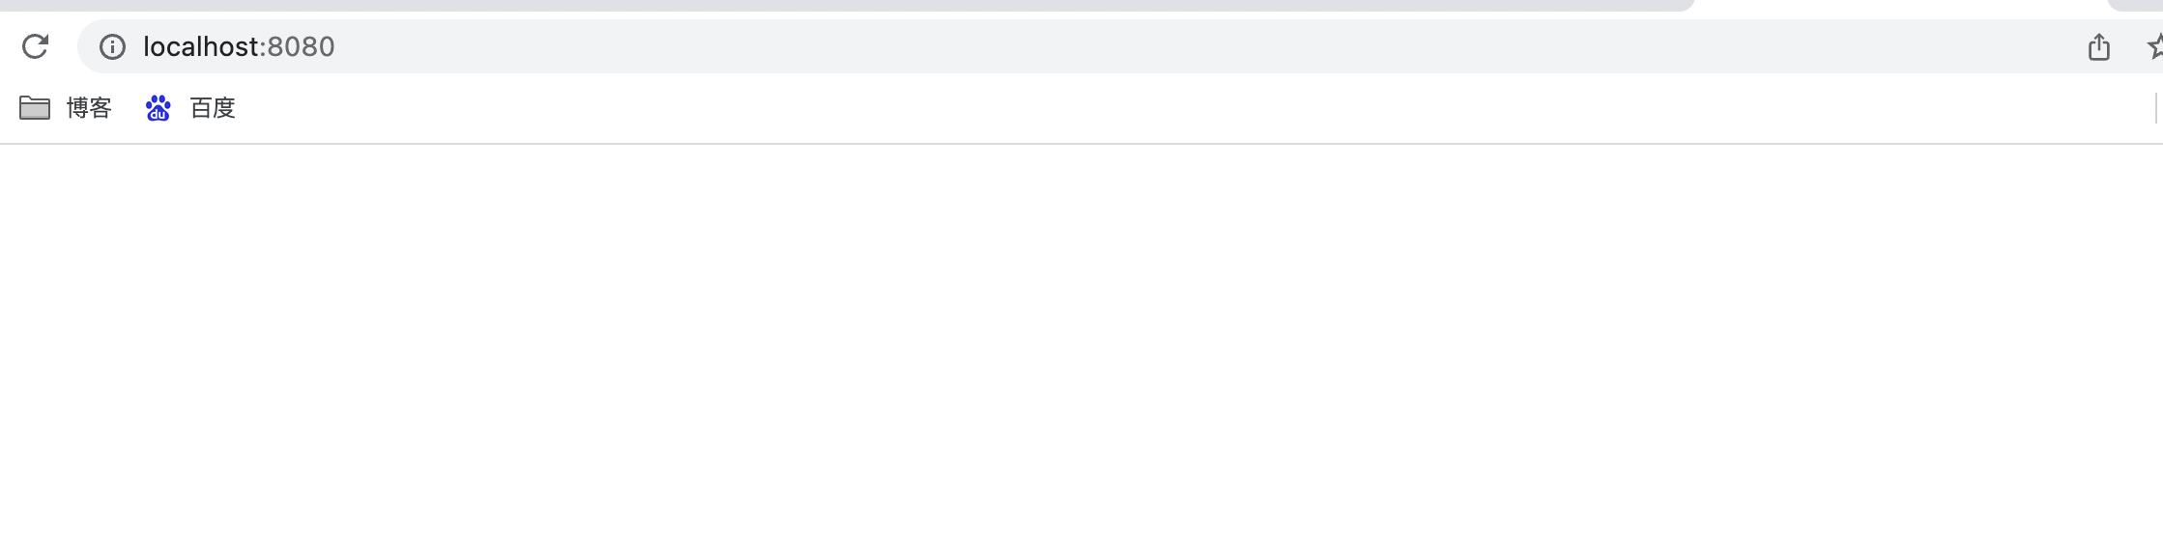Click the divider line below bookmarks bar
The height and width of the screenshot is (556, 2163).
point(1081,144)
